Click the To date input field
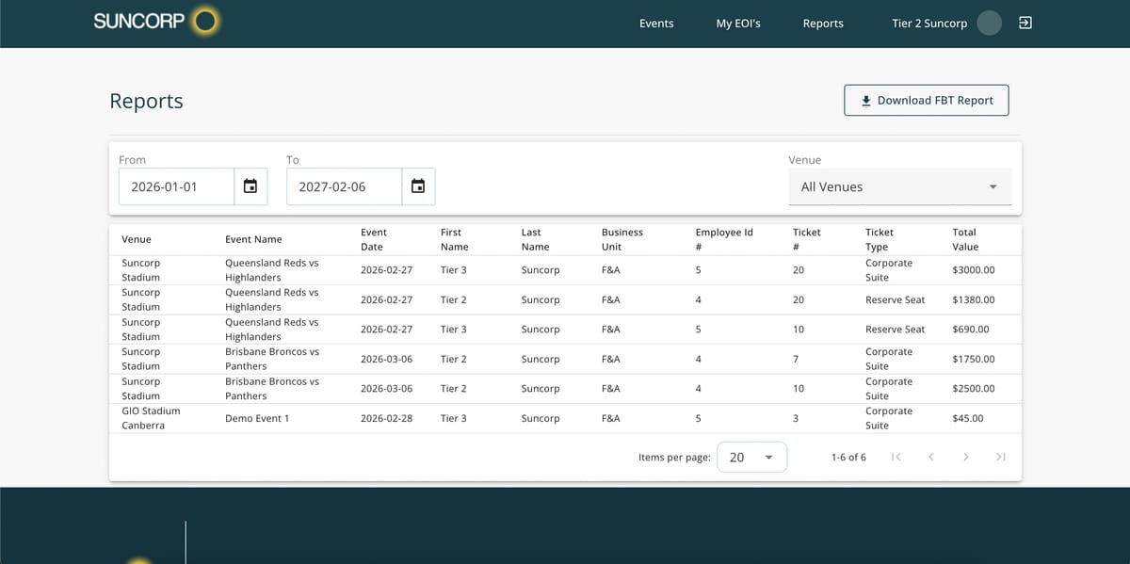This screenshot has height=564, width=1130. click(344, 186)
